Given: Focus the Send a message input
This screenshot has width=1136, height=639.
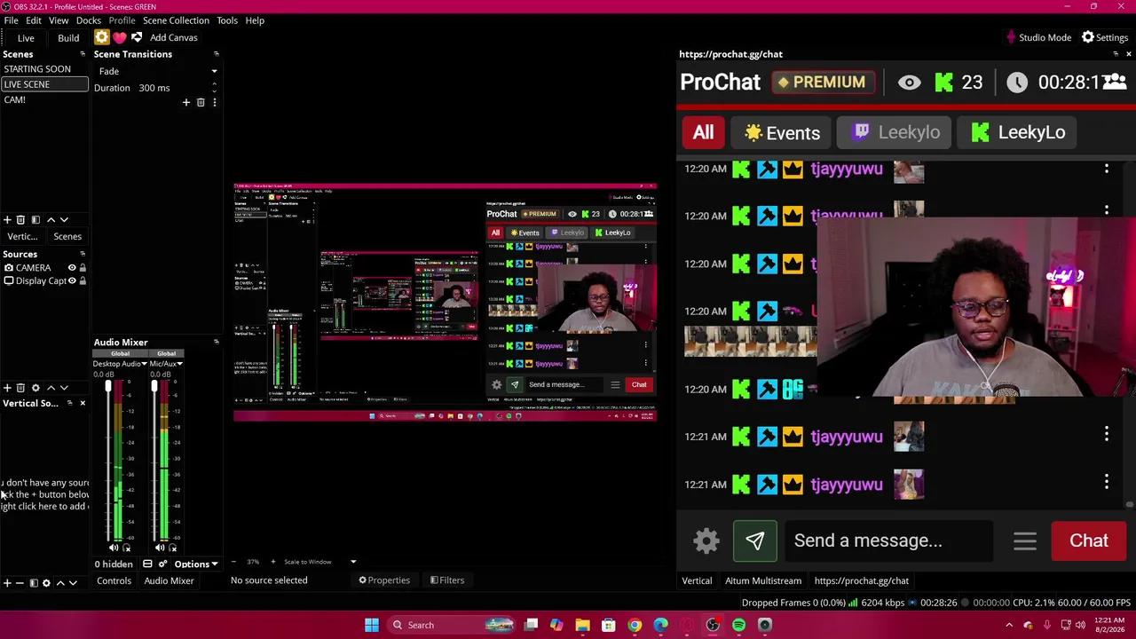Looking at the screenshot, I should 887,540.
